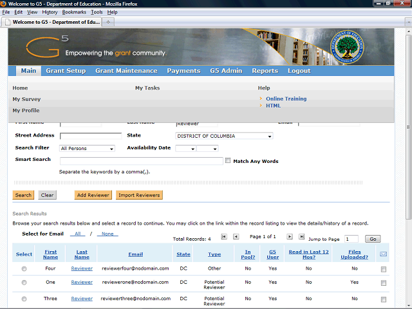Open the Bookmarks menu in Firefox
This screenshot has height=309, width=412.
(x=74, y=12)
